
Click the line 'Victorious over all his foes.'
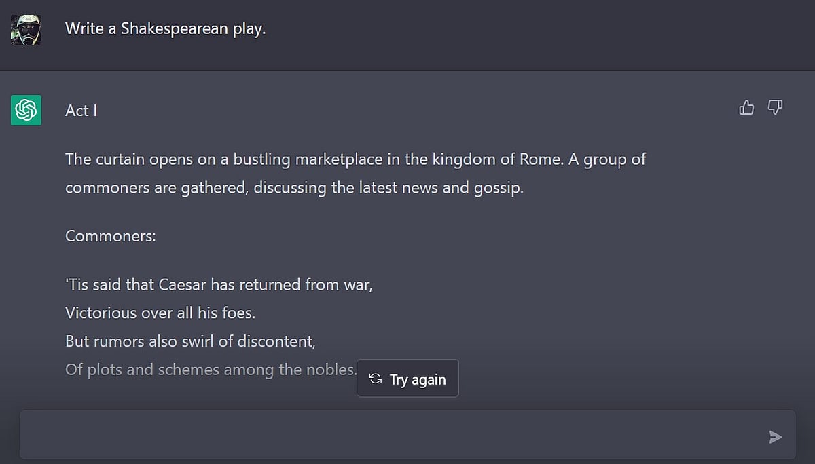pos(160,313)
